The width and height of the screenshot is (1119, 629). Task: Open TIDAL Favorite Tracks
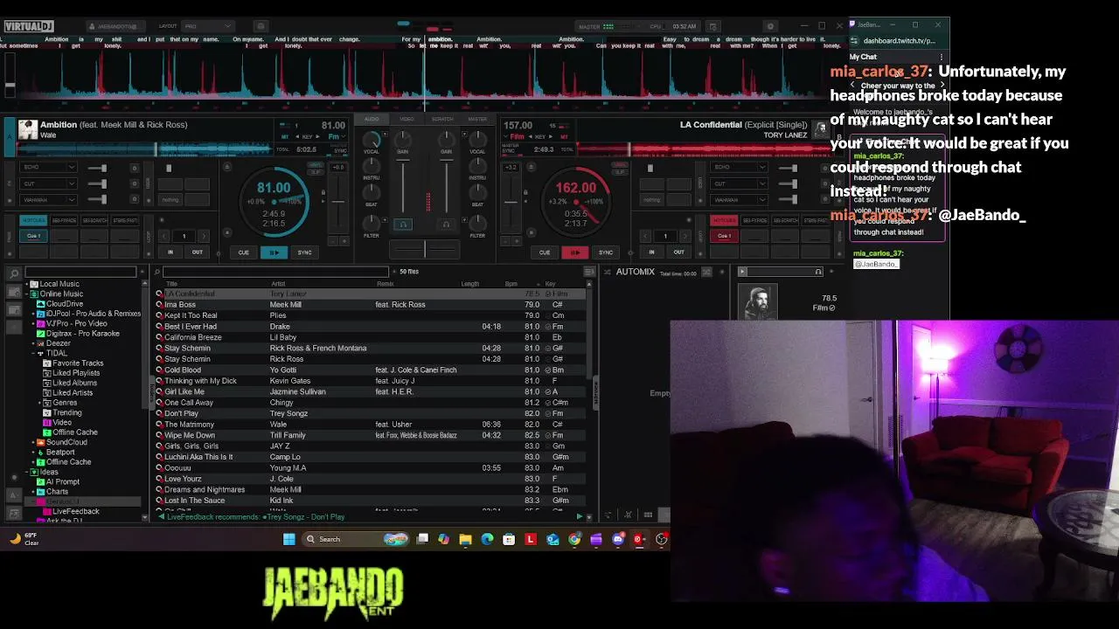(73, 363)
